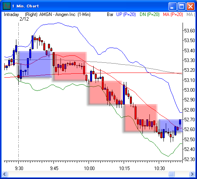Select the DN (P=20) legend label
The width and height of the screenshot is (197, 179).
pos(149,14)
